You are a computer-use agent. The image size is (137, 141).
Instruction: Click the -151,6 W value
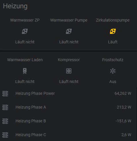123,121
